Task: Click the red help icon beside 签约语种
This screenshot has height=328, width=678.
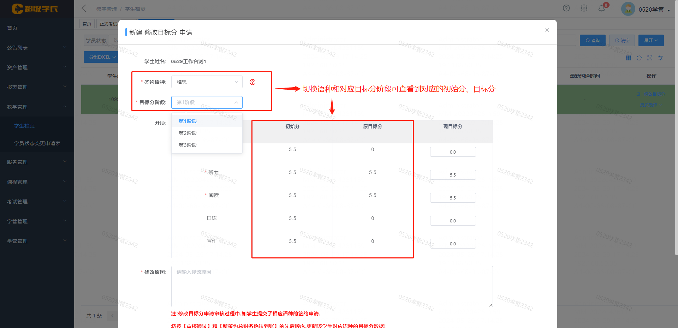Action: 252,82
